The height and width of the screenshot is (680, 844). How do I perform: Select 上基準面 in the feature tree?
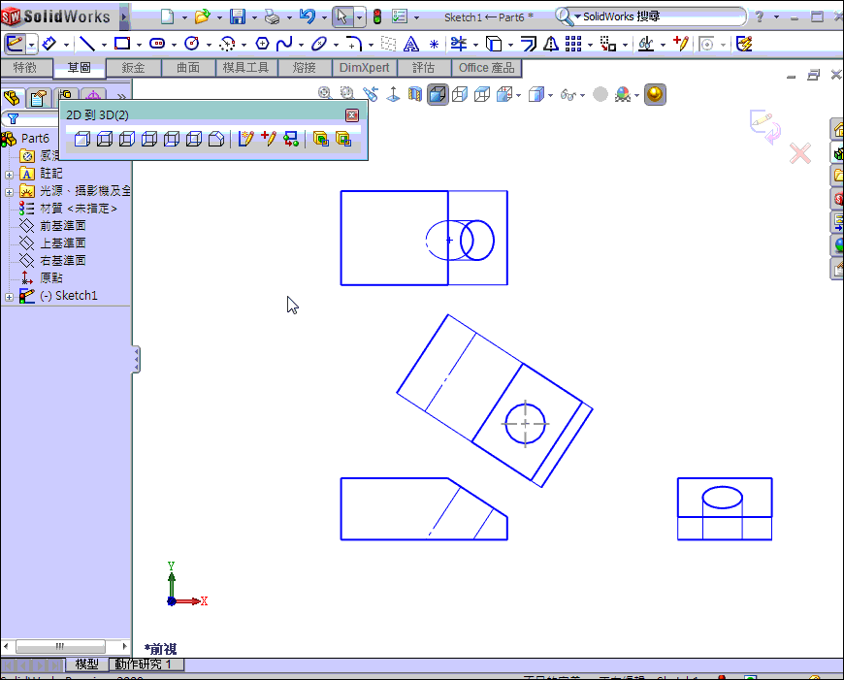tap(63, 243)
